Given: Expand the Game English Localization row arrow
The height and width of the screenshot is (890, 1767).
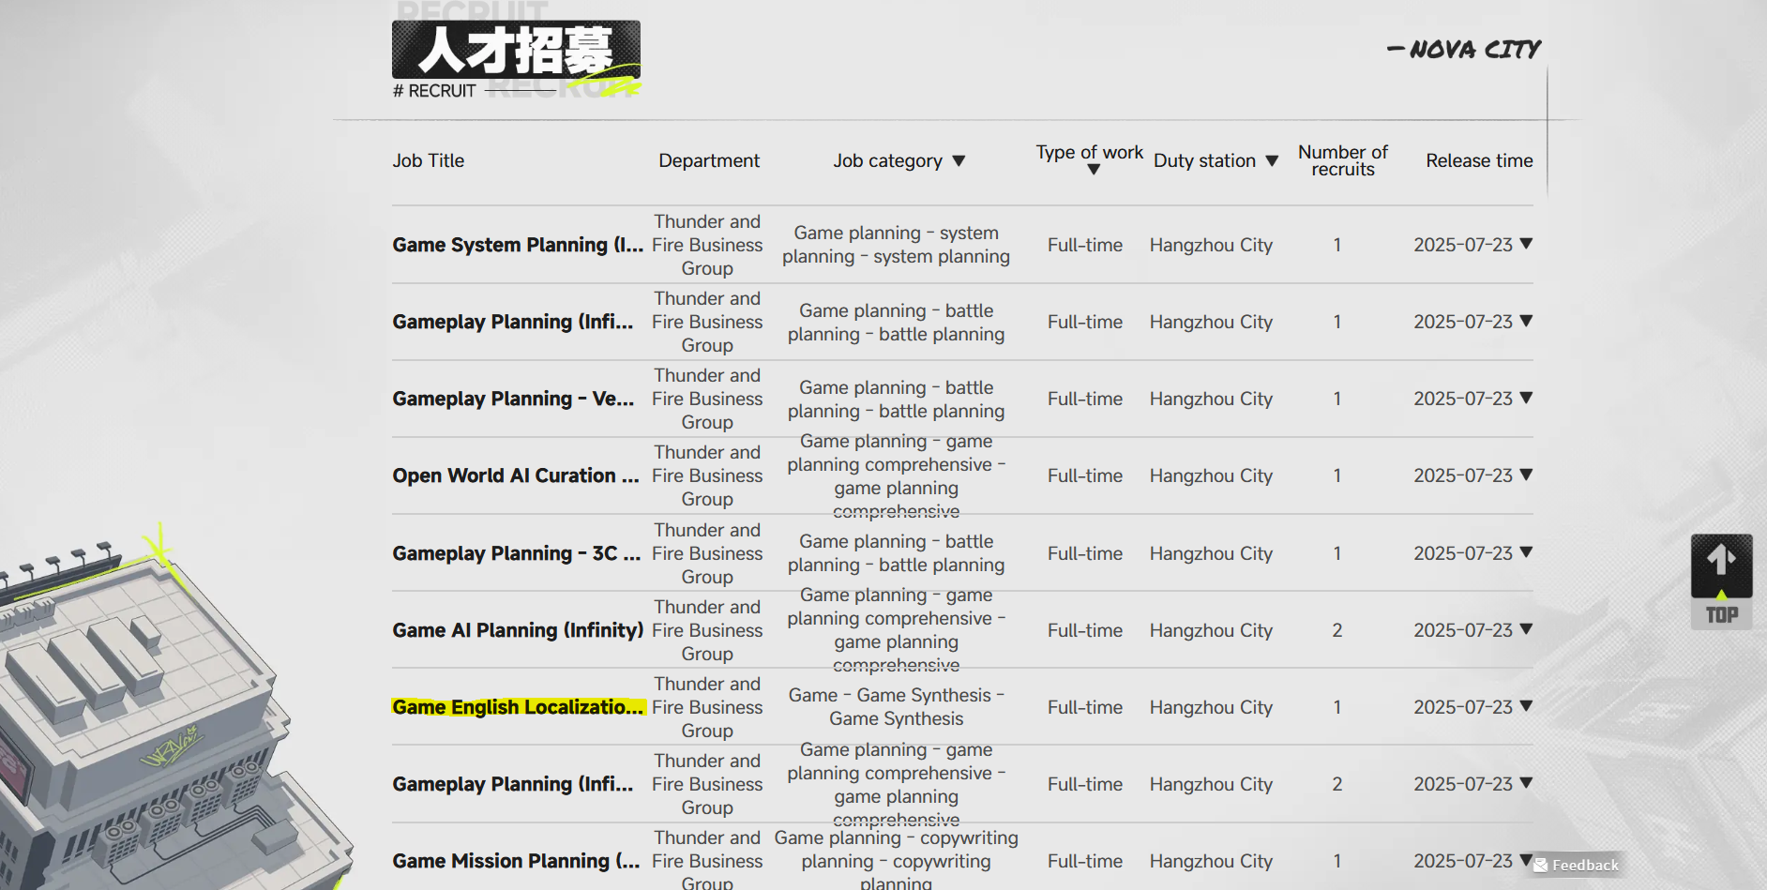Looking at the screenshot, I should [x=1526, y=706].
